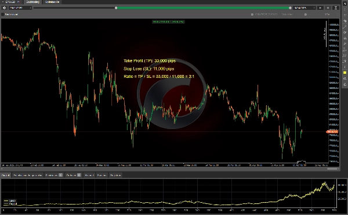Open the Optimización tab

click(52, 2)
